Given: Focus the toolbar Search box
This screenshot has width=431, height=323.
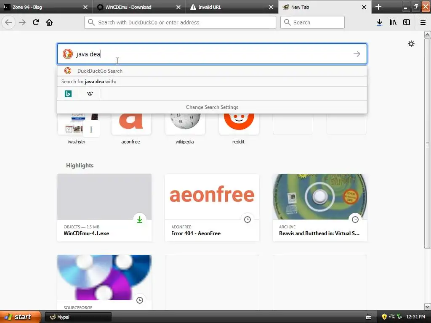Looking at the screenshot, I should coord(312,22).
